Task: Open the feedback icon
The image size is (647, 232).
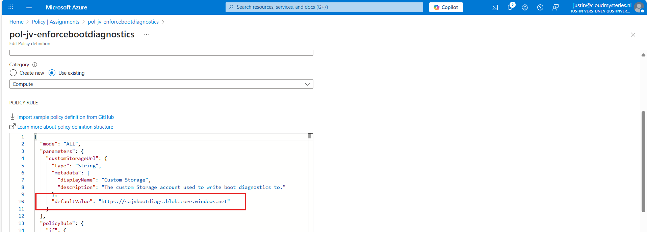Action: [x=555, y=7]
